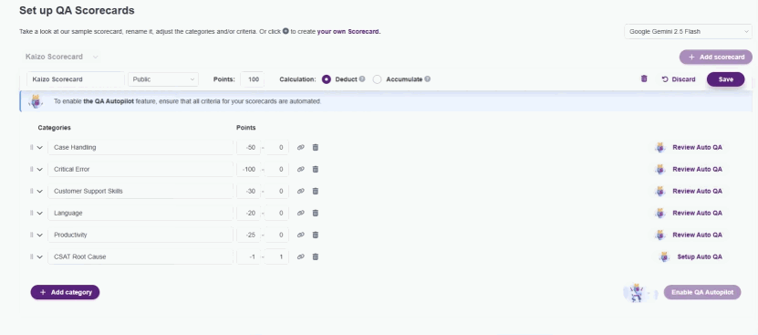Open the Kaizo Scorecard selector dropdown

(62, 57)
